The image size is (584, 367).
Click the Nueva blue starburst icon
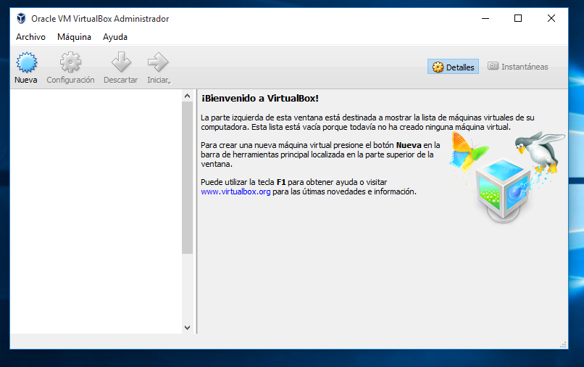(x=26, y=62)
